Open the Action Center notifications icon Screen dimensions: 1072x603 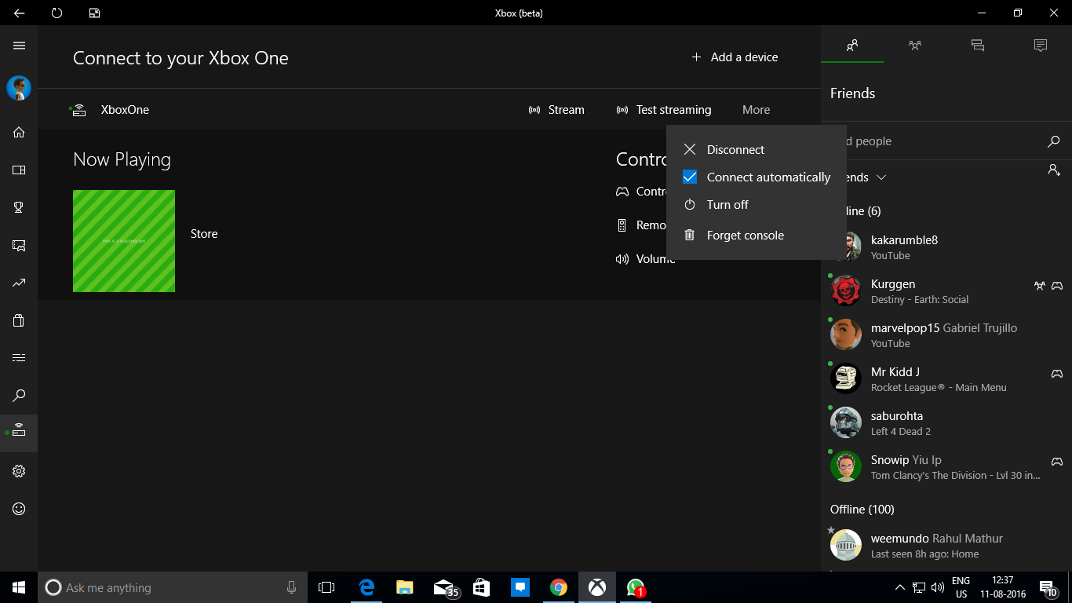pos(1048,587)
